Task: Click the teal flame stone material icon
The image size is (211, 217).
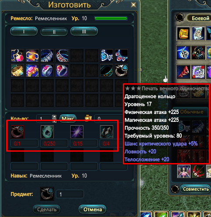Action: pos(47,132)
